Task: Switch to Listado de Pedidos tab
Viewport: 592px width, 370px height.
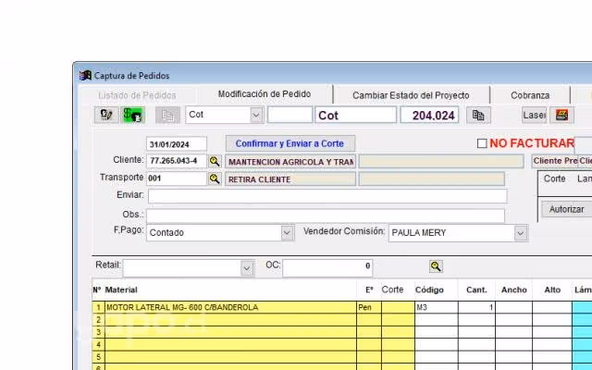Action: click(137, 95)
